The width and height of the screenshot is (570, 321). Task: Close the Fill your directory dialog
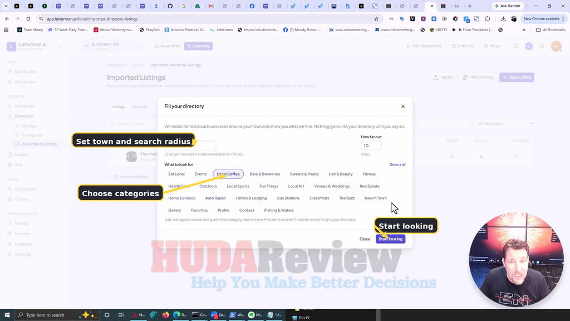click(403, 106)
